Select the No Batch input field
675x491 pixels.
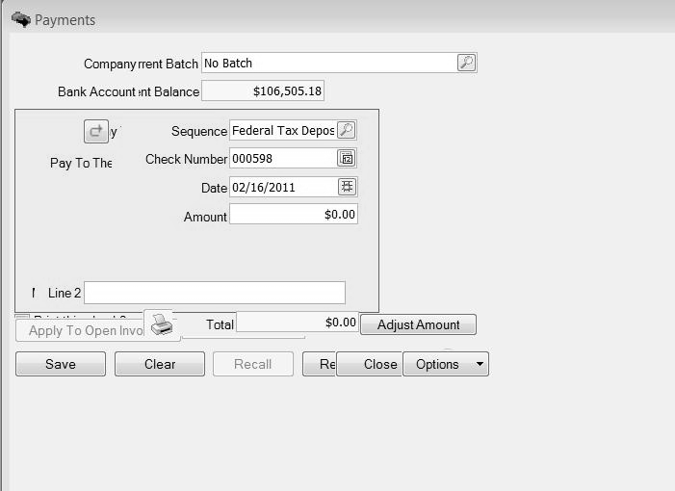tap(327, 63)
